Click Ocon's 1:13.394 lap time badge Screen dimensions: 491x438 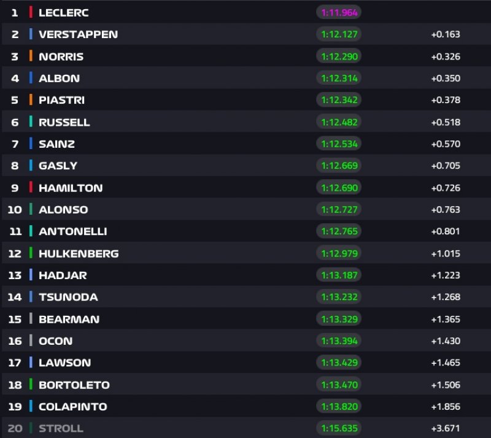pos(339,341)
